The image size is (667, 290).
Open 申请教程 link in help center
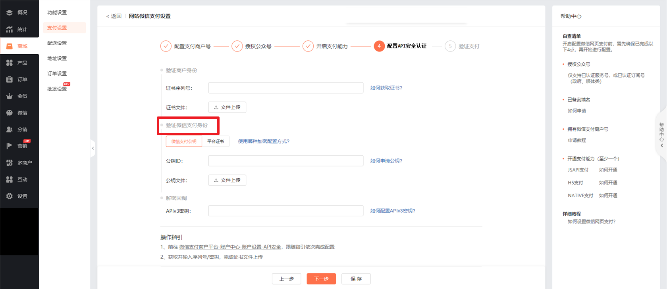[577, 140]
